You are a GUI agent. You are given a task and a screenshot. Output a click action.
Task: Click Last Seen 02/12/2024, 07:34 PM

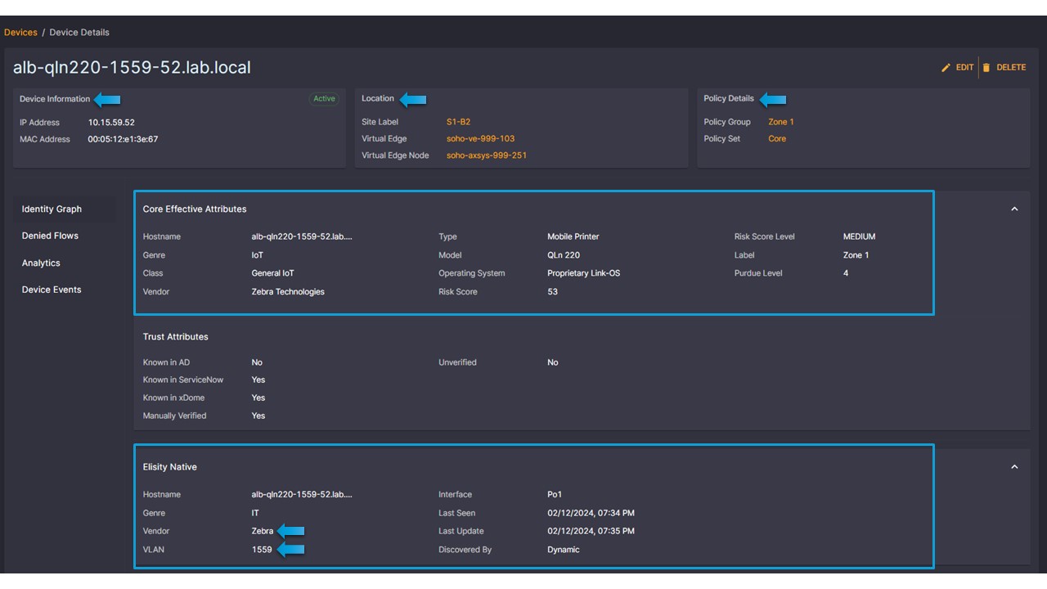click(591, 513)
